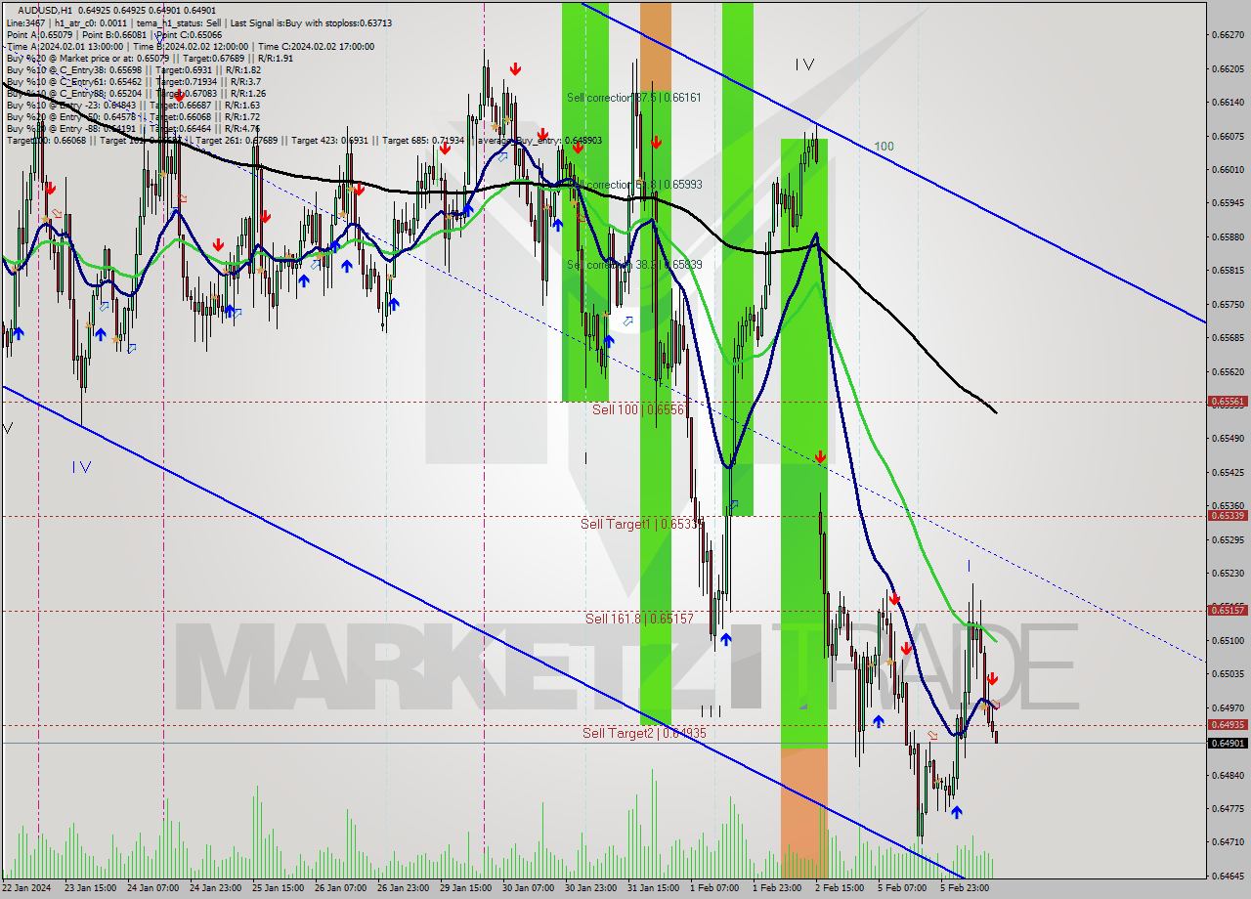
Task: Click the red 0.65339 price tag
Action: tap(1228, 515)
